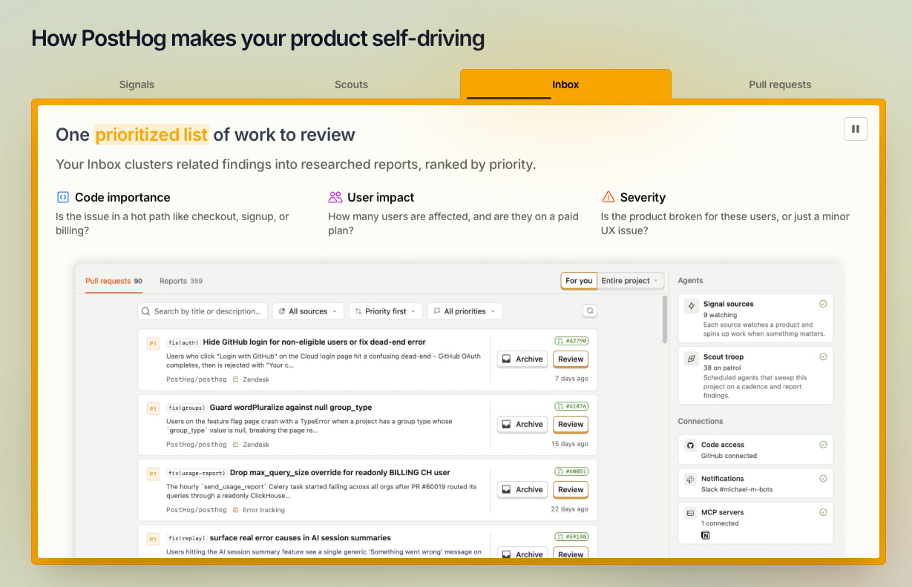Review the surface real error causes item
The width and height of the screenshot is (912, 587).
point(571,553)
